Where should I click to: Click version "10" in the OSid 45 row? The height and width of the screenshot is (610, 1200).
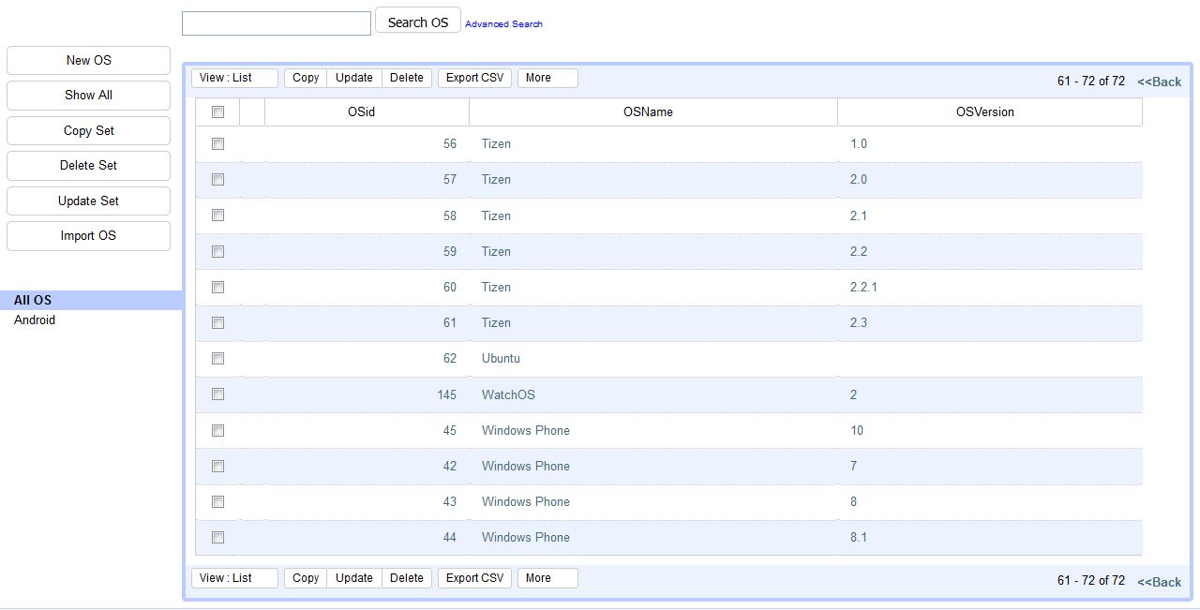[x=857, y=430]
